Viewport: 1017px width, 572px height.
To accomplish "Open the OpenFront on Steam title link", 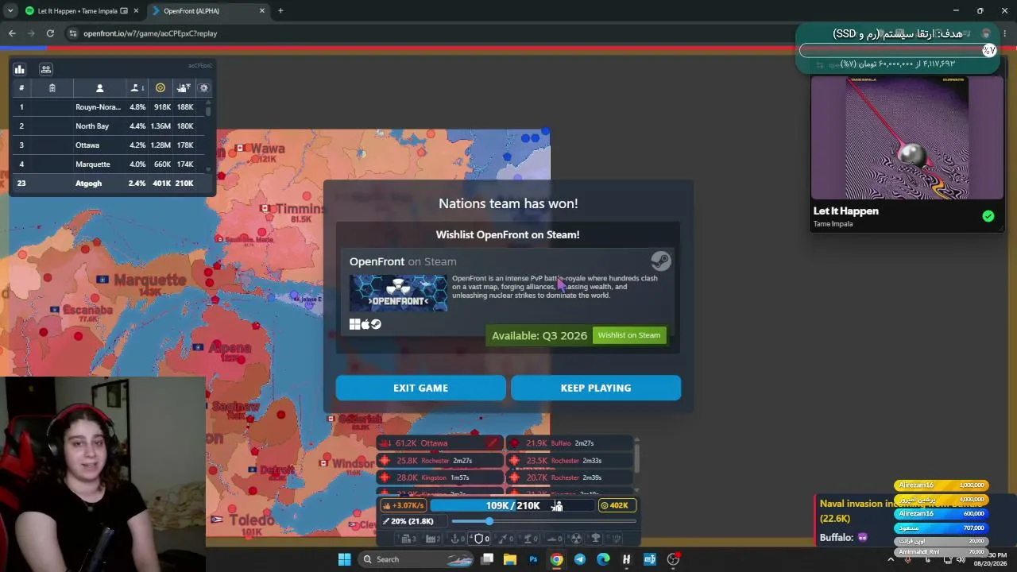I will click(403, 261).
